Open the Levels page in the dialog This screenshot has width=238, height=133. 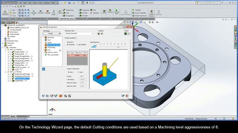pos(49,42)
